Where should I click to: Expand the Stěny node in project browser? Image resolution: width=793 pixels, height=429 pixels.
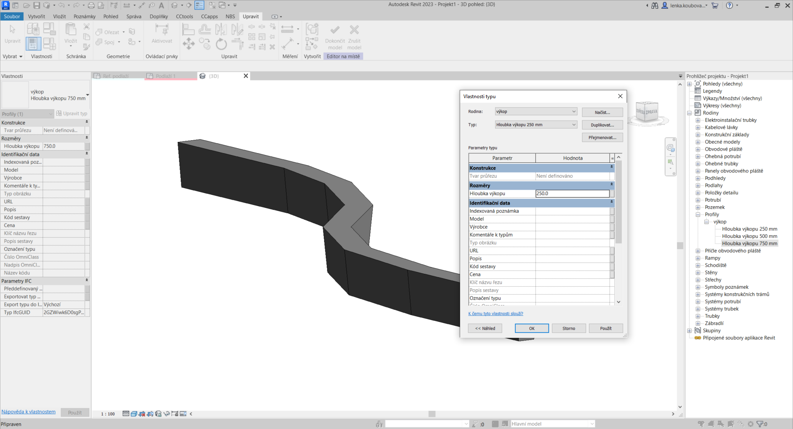point(698,273)
